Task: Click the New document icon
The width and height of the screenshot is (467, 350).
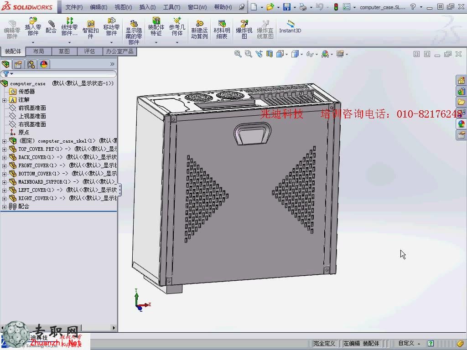Action: coord(254,7)
